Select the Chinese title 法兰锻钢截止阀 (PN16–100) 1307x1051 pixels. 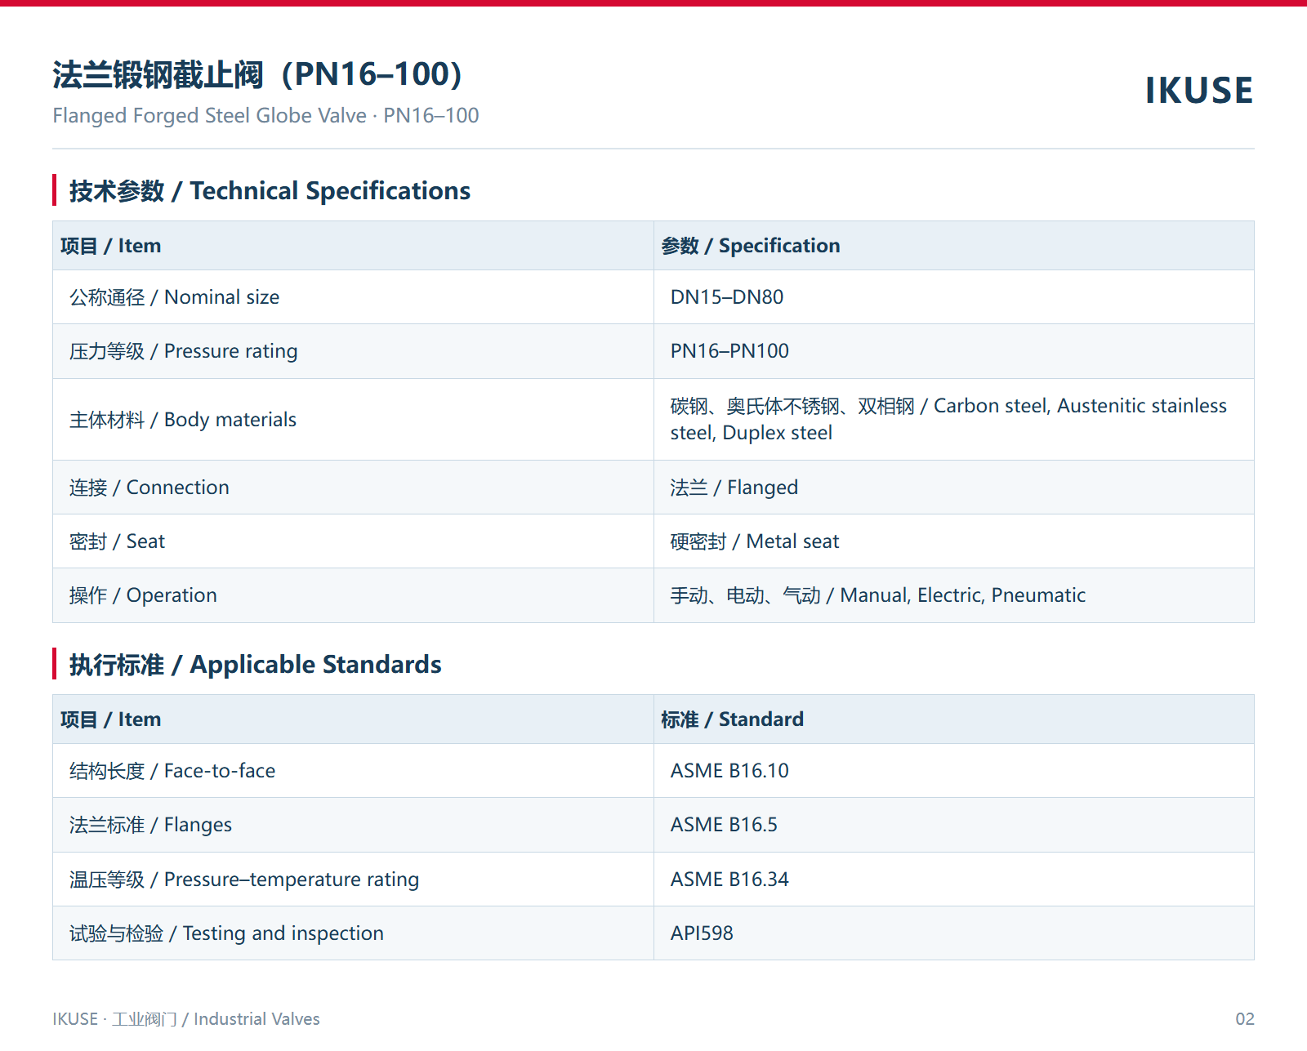257,74
